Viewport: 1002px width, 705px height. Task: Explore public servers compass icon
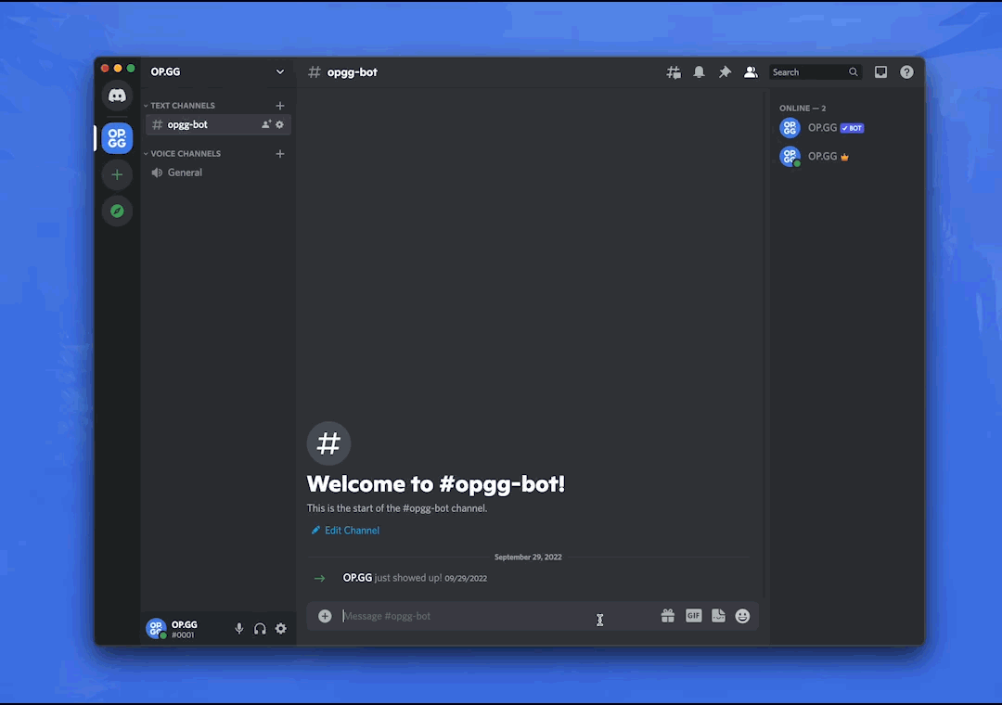(117, 211)
